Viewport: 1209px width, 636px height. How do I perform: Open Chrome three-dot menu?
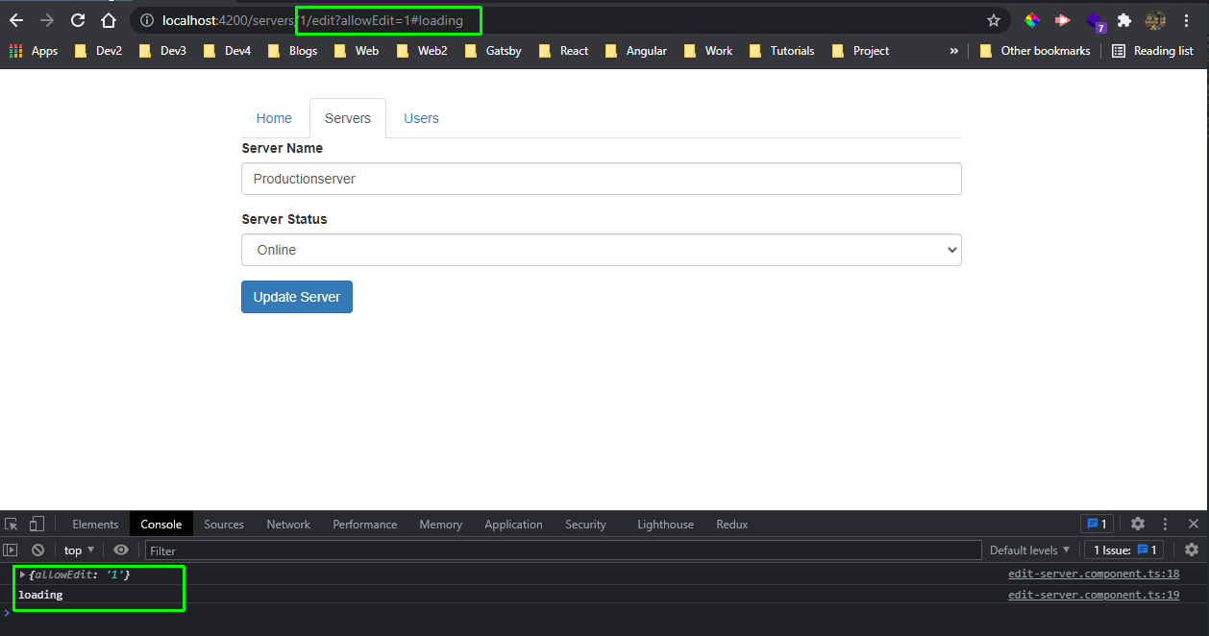tap(1187, 20)
